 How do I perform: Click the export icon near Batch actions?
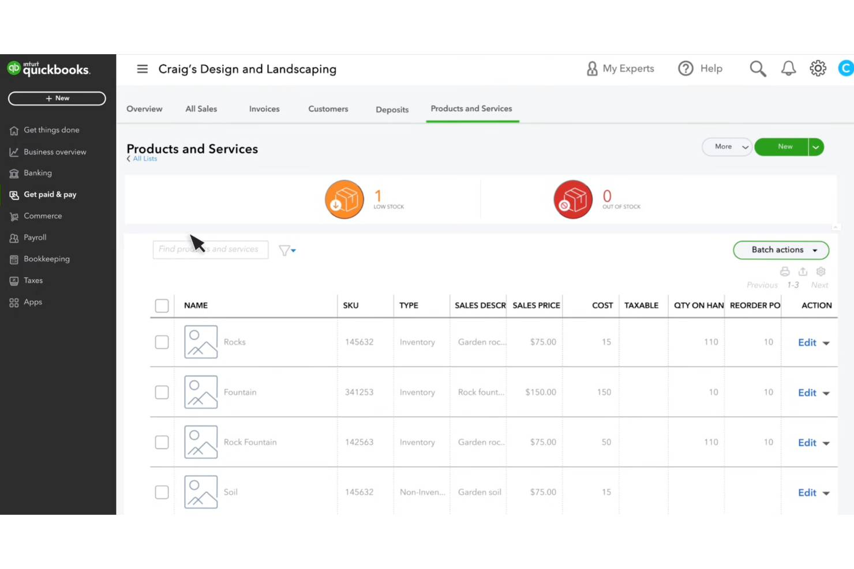coord(803,272)
